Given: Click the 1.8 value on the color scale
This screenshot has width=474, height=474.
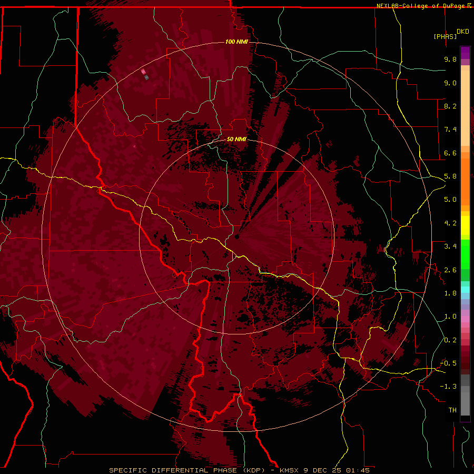Looking at the screenshot, I should 450,293.
